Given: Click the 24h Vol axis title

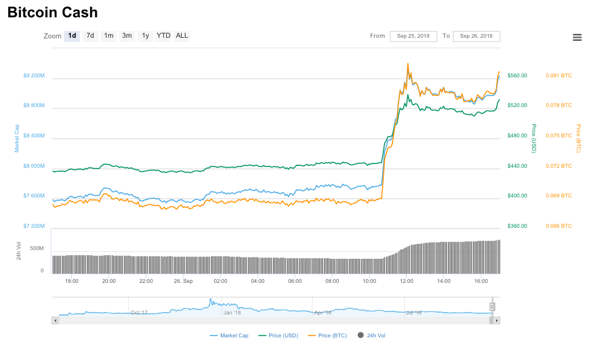Looking at the screenshot, I should pyautogui.click(x=19, y=251).
